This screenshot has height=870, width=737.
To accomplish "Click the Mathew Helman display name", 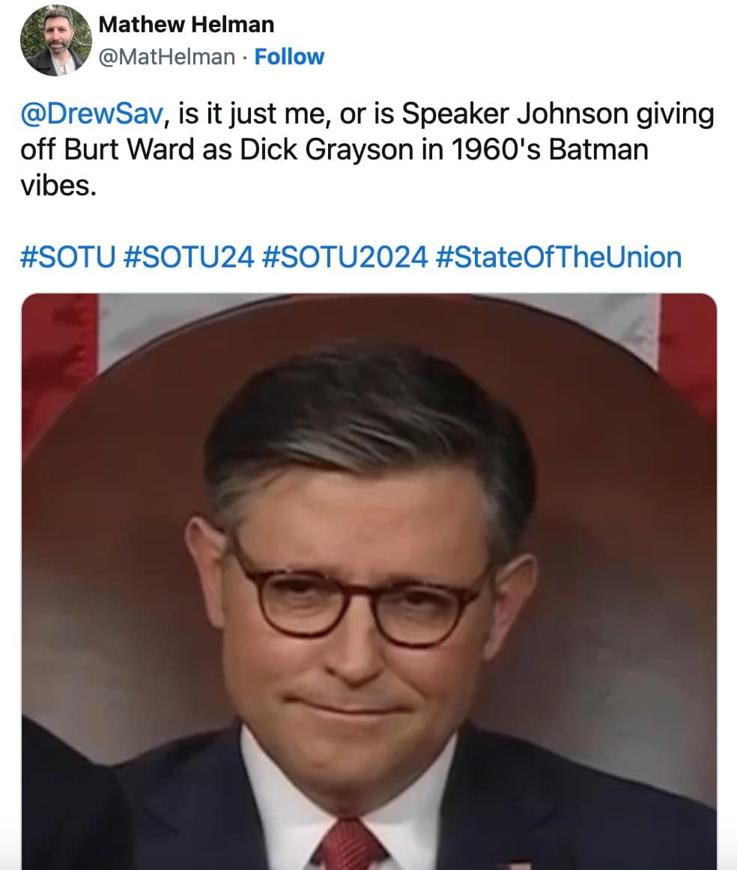I will [186, 25].
